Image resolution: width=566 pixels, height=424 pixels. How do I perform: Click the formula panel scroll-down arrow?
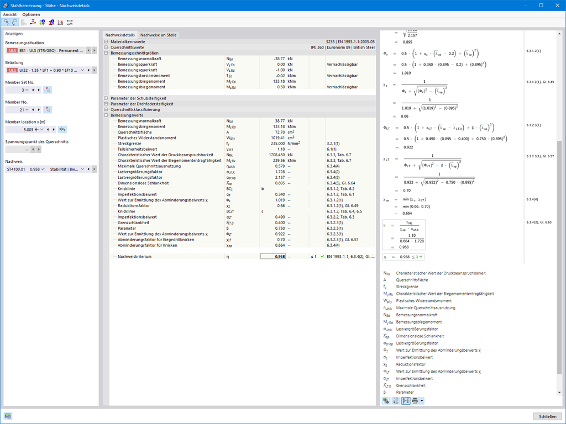pyautogui.click(x=559, y=393)
